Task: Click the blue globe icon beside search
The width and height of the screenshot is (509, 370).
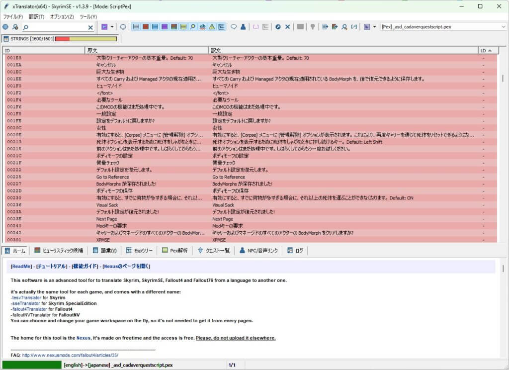Action: pos(5,27)
